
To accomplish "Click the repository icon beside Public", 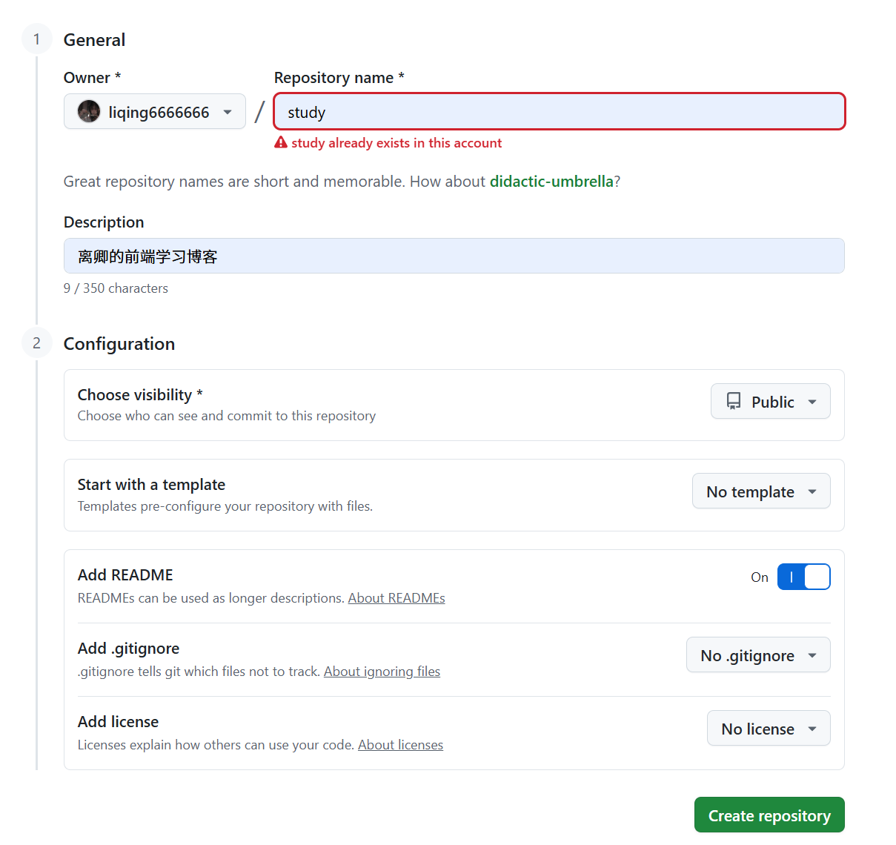I will coord(734,402).
